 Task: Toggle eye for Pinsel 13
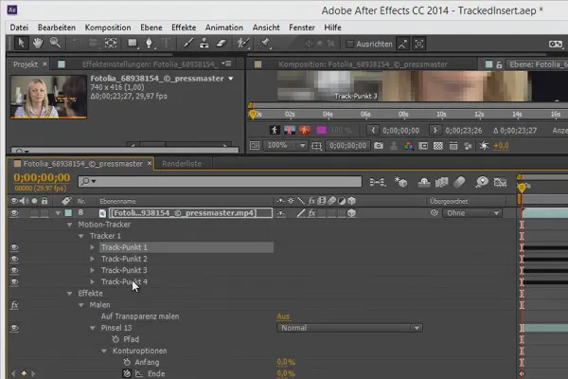(x=14, y=328)
